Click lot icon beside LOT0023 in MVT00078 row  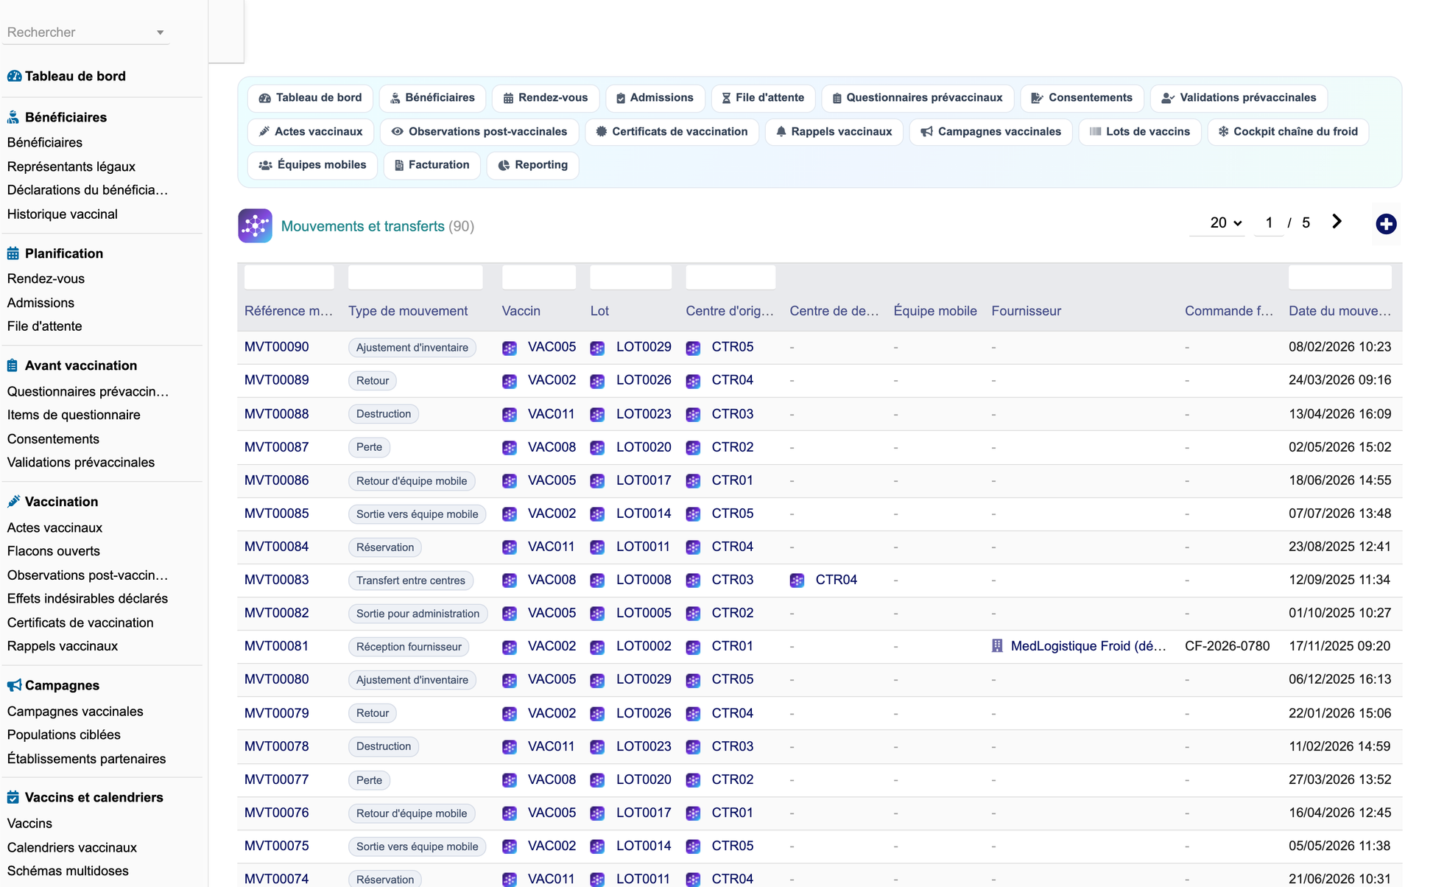(597, 747)
